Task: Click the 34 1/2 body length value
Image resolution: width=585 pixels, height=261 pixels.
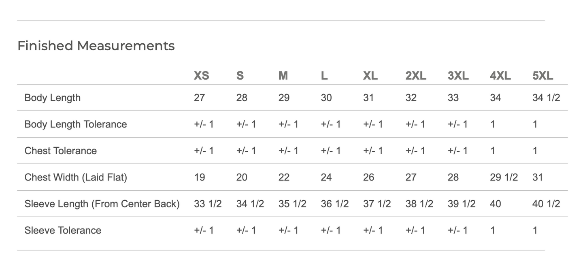Action: point(546,98)
